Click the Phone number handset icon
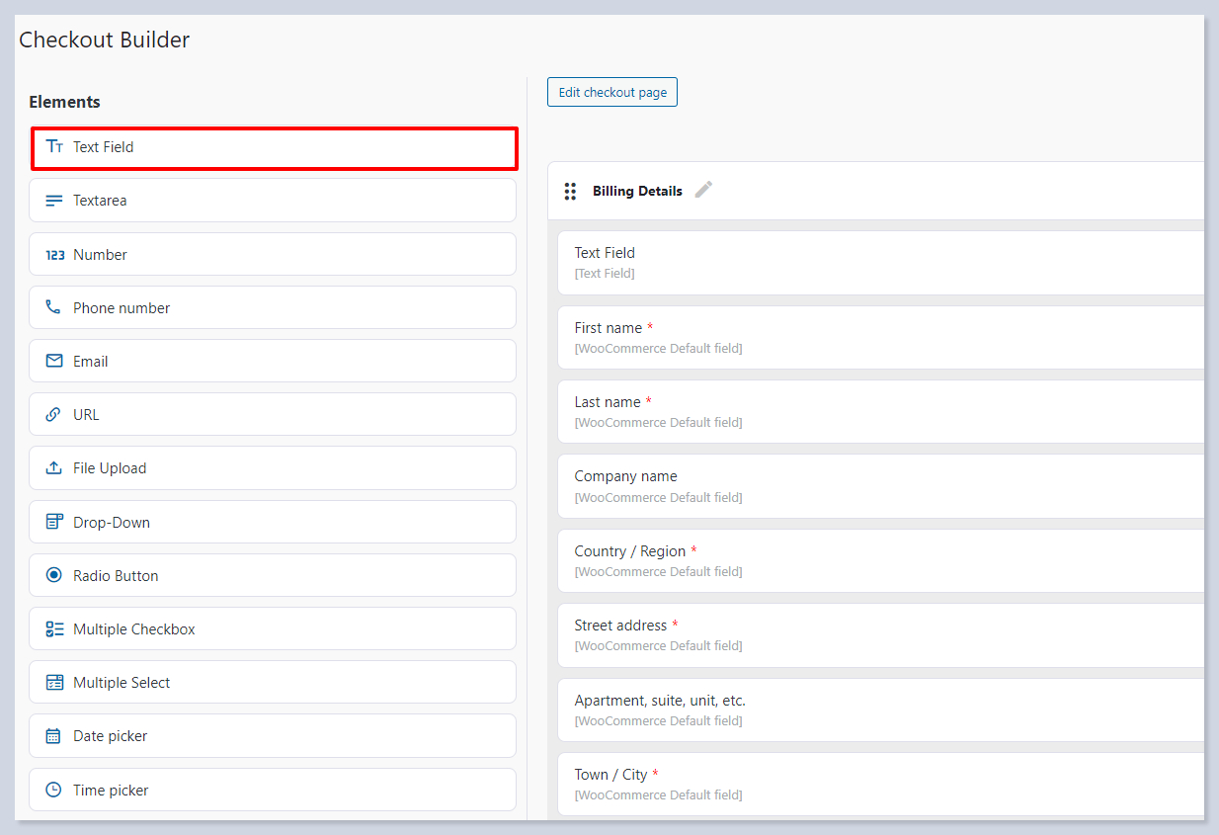The height and width of the screenshot is (835, 1219). (53, 307)
